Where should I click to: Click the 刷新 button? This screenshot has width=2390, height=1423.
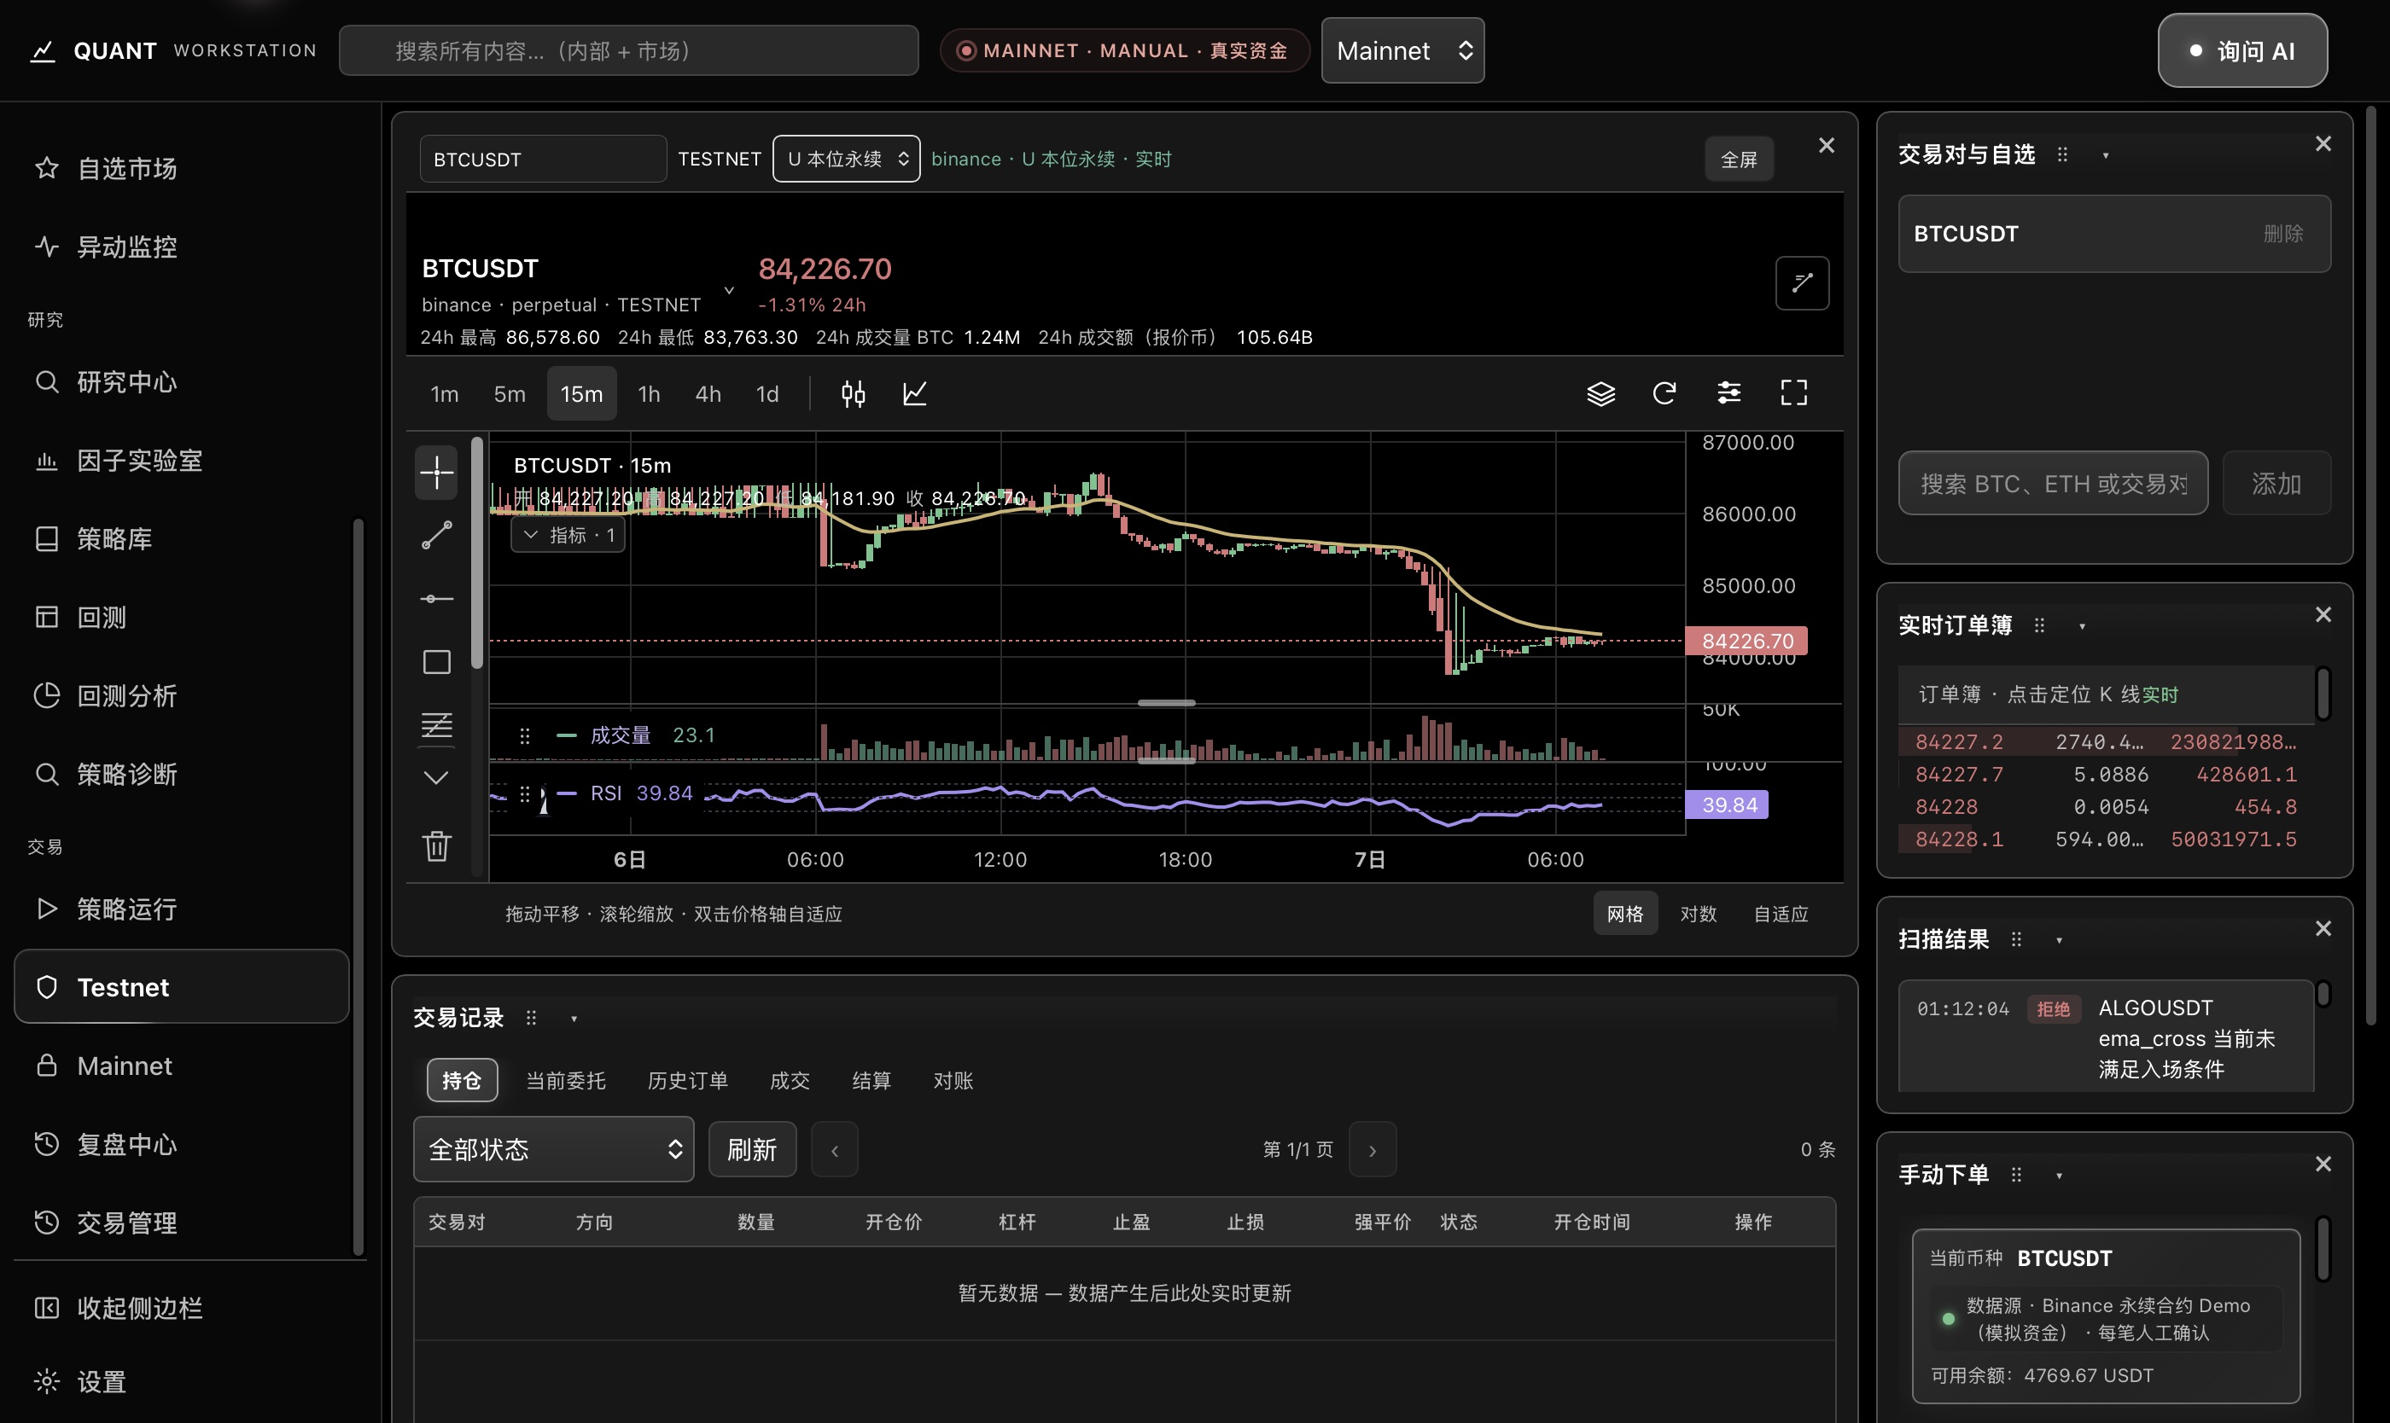(752, 1149)
